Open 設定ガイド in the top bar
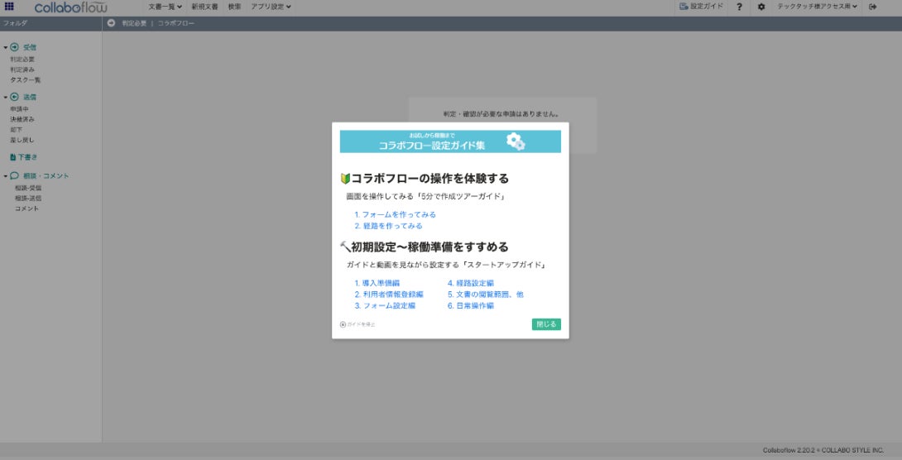Screen dimensions: 902x460 [701, 7]
